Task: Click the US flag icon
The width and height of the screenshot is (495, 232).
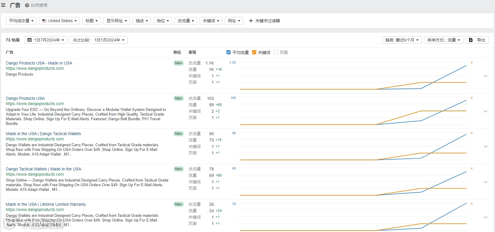Action: coord(44,21)
